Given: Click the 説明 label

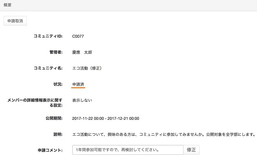Looking at the screenshot, I should pos(58,134).
